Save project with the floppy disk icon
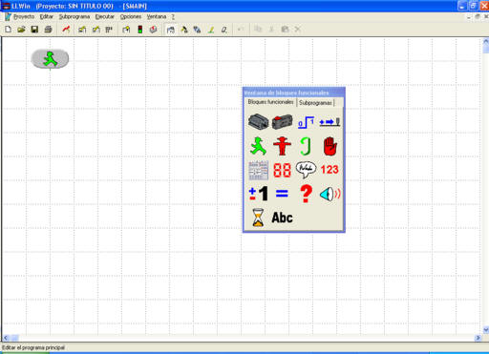Screen dimensions: 489x354 [34, 30]
